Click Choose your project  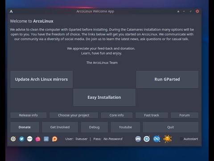(x=74, y=115)
